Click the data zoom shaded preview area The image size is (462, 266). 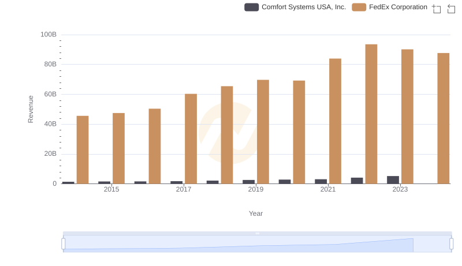257,244
